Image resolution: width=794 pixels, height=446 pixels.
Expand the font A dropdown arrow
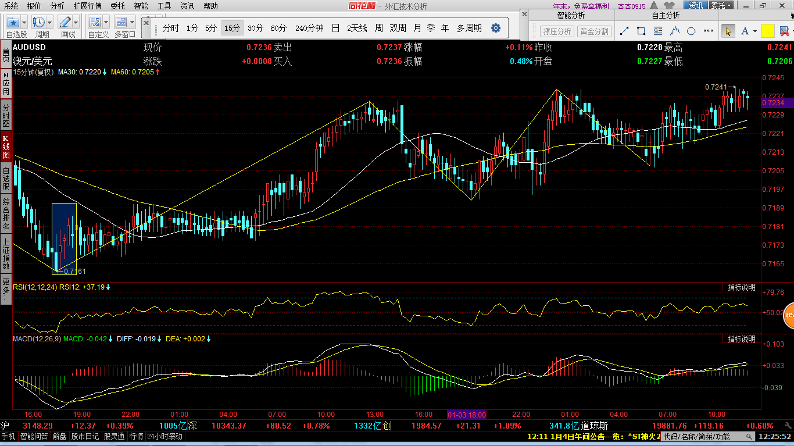tap(754, 31)
